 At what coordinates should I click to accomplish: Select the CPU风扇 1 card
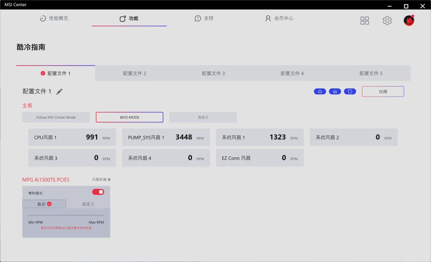point(72,137)
